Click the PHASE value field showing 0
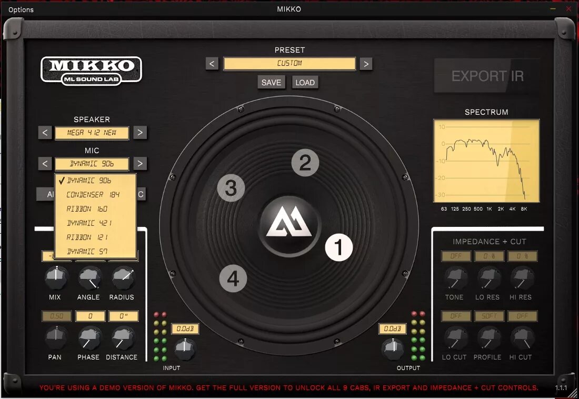Image resolution: width=579 pixels, height=399 pixels. (x=90, y=316)
